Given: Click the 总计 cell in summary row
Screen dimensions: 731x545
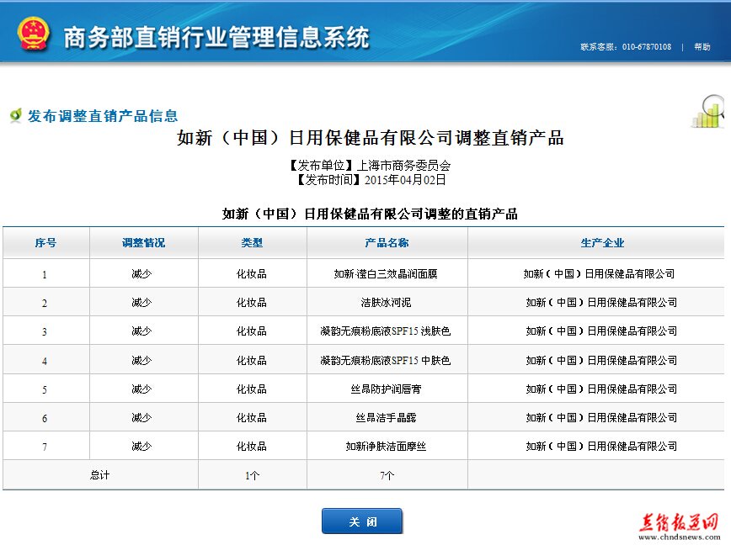Looking at the screenshot, I should 99,475.
